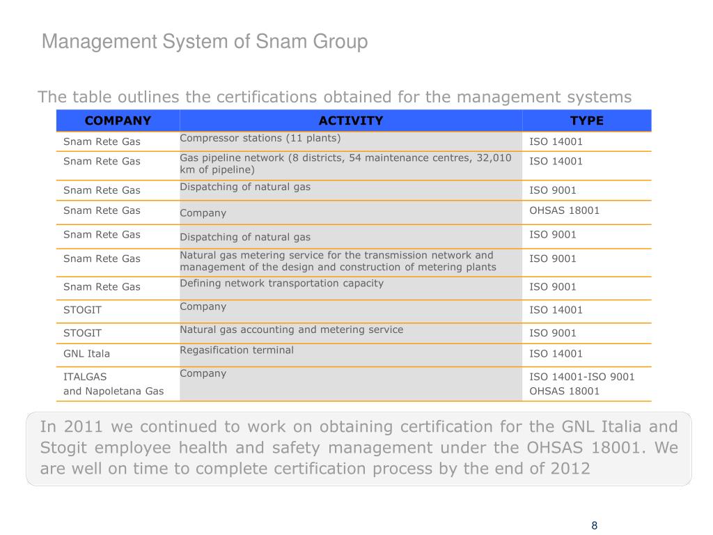Viewport: 713px width, 535px height.
Task: Select the TYPE column header
Action: pos(586,121)
